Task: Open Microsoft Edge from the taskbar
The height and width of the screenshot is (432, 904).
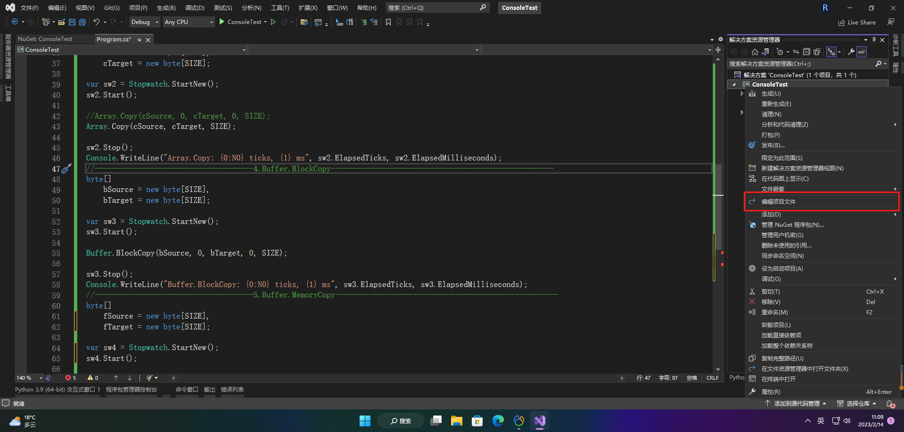Action: click(x=498, y=421)
